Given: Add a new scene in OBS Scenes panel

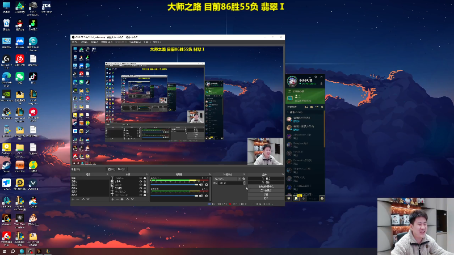Looking at the screenshot, I should pyautogui.click(x=73, y=199).
